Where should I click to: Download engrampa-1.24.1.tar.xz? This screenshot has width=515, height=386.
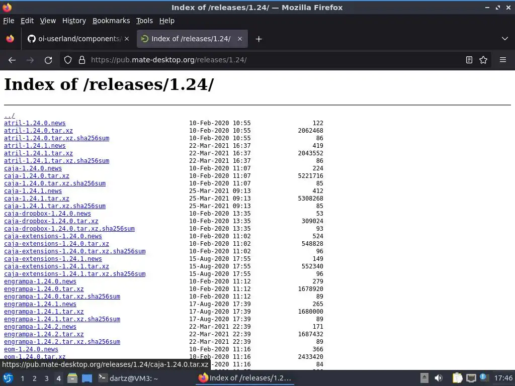click(44, 312)
